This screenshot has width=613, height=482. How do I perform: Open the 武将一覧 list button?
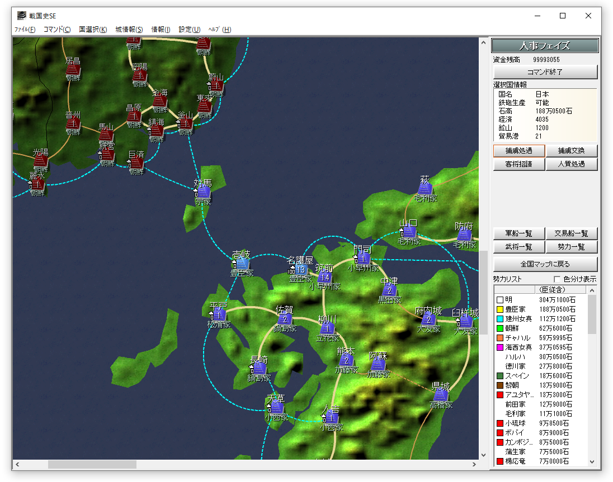(x=518, y=247)
